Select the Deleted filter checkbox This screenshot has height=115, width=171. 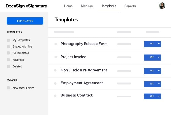tap(8, 66)
